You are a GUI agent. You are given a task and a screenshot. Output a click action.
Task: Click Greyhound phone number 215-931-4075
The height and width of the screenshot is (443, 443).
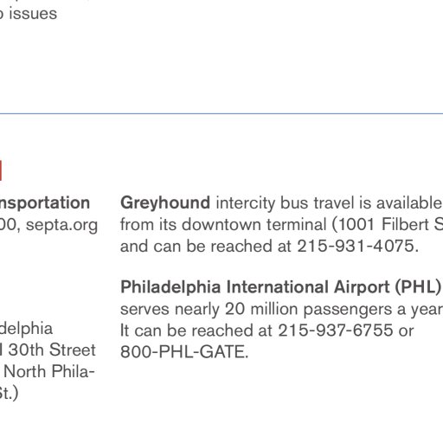tap(357, 247)
